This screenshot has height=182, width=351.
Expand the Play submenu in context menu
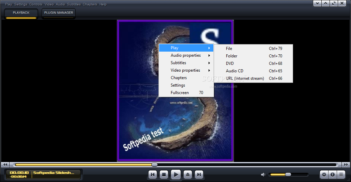[186, 48]
